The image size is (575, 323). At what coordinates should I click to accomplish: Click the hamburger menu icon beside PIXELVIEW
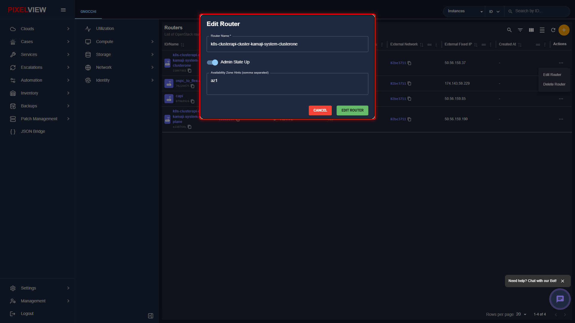[63, 10]
